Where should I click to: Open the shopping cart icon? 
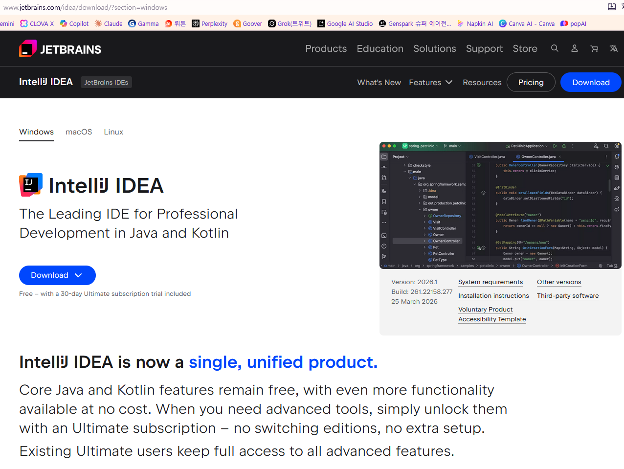[x=594, y=48]
